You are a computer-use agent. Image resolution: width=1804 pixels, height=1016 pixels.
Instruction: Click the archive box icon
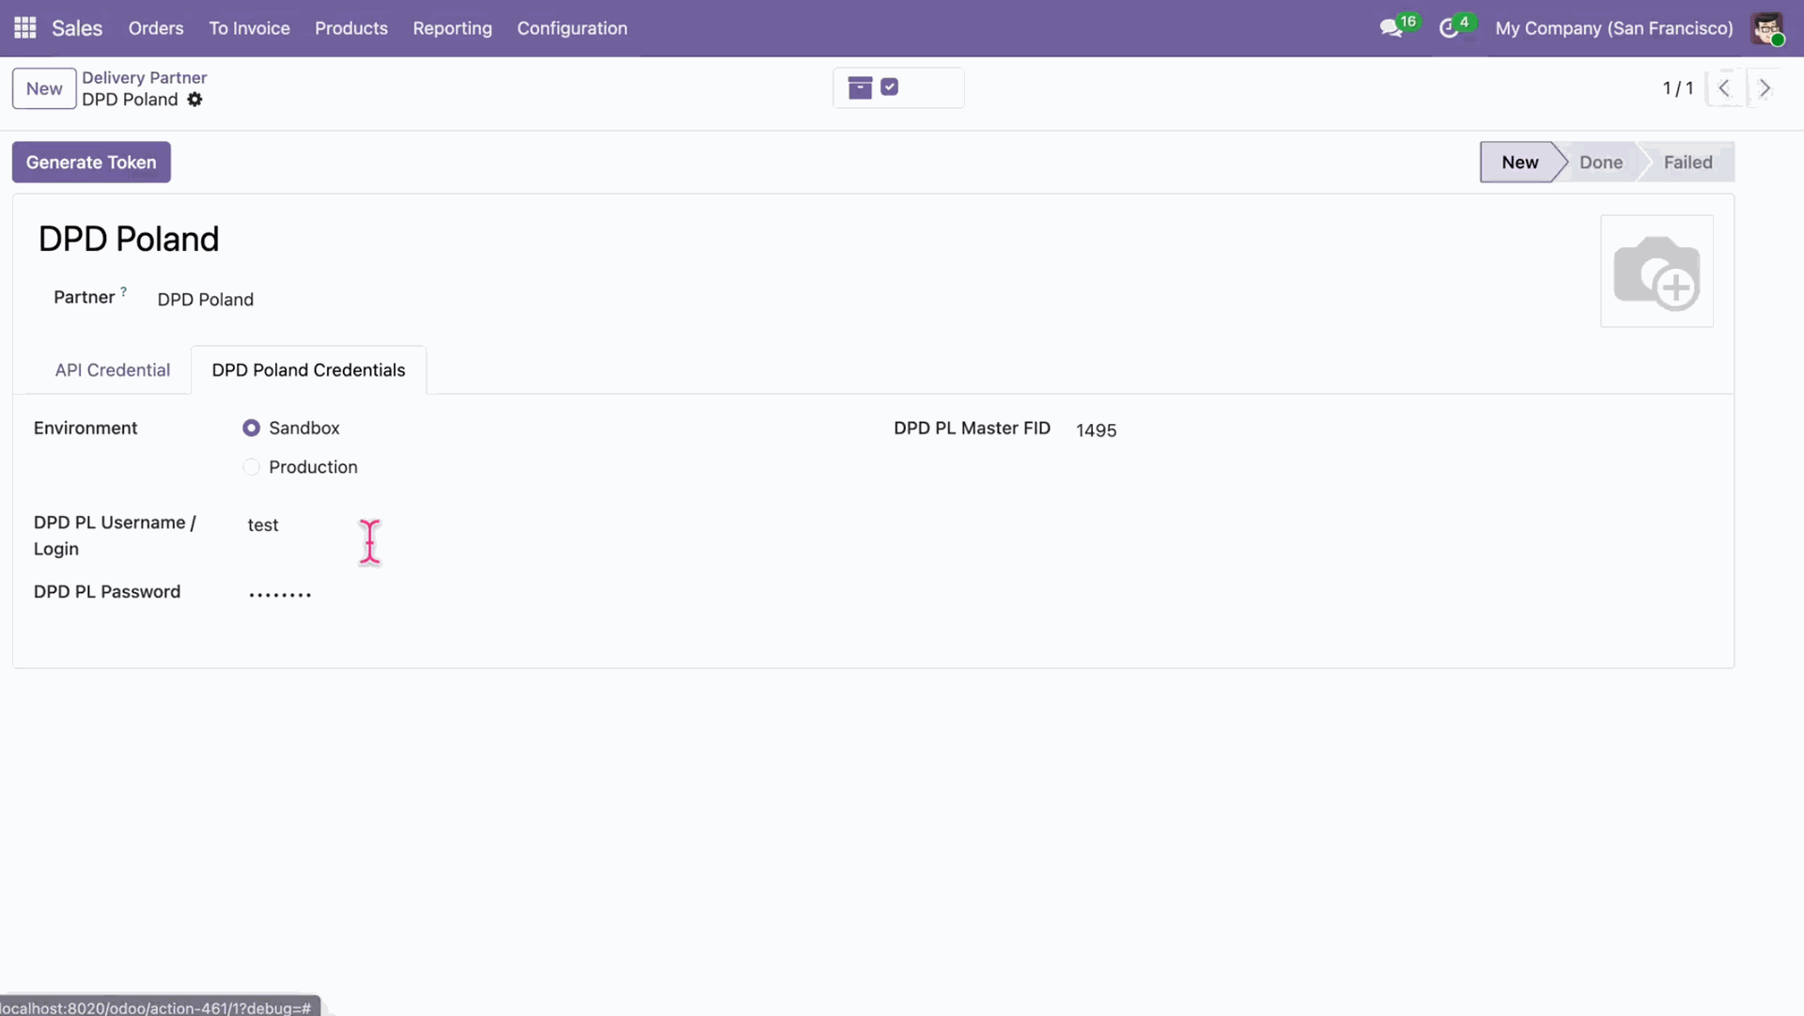coord(860,87)
